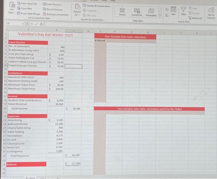Click the Valet Parking expense label

(x=27, y=132)
